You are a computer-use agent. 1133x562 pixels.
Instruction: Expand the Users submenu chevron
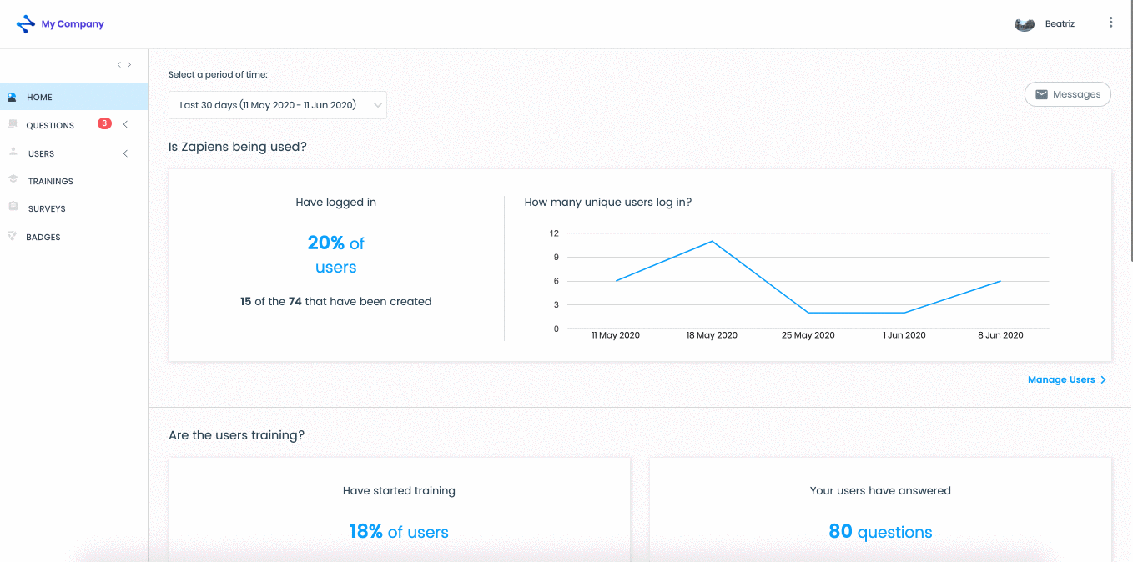(125, 153)
